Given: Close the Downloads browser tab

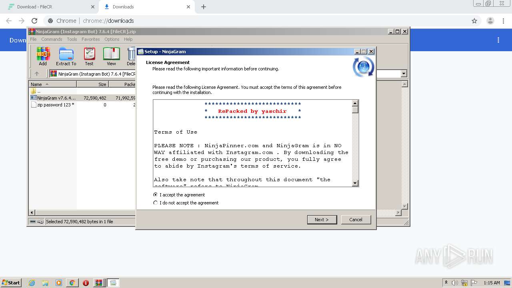Looking at the screenshot, I should click(188, 7).
